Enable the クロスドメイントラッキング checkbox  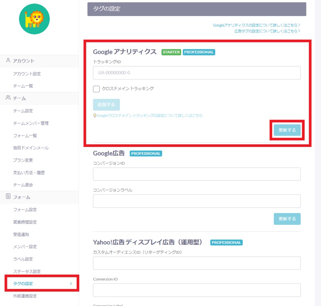[x=96, y=89]
